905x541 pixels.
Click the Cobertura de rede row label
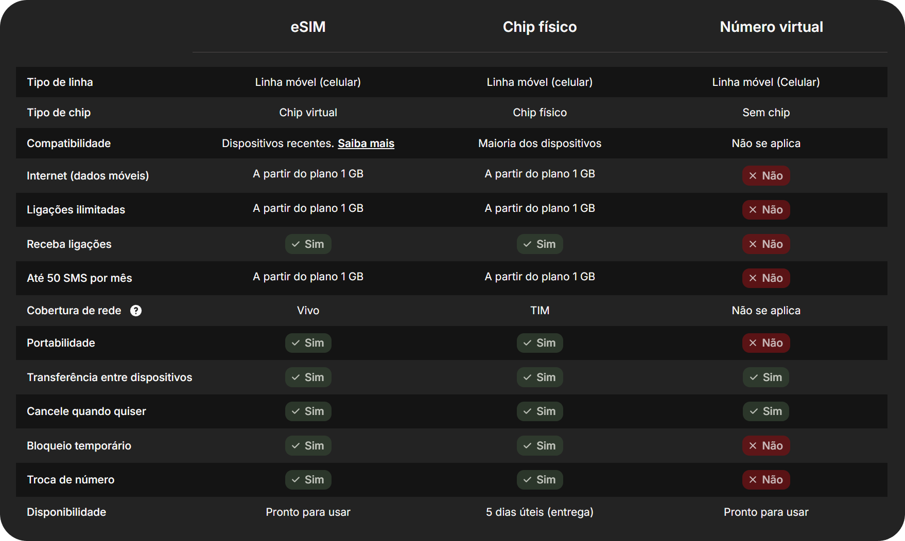[74, 311]
